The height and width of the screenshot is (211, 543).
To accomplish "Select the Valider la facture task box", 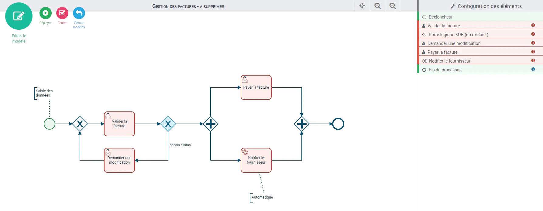I will coord(119,124).
